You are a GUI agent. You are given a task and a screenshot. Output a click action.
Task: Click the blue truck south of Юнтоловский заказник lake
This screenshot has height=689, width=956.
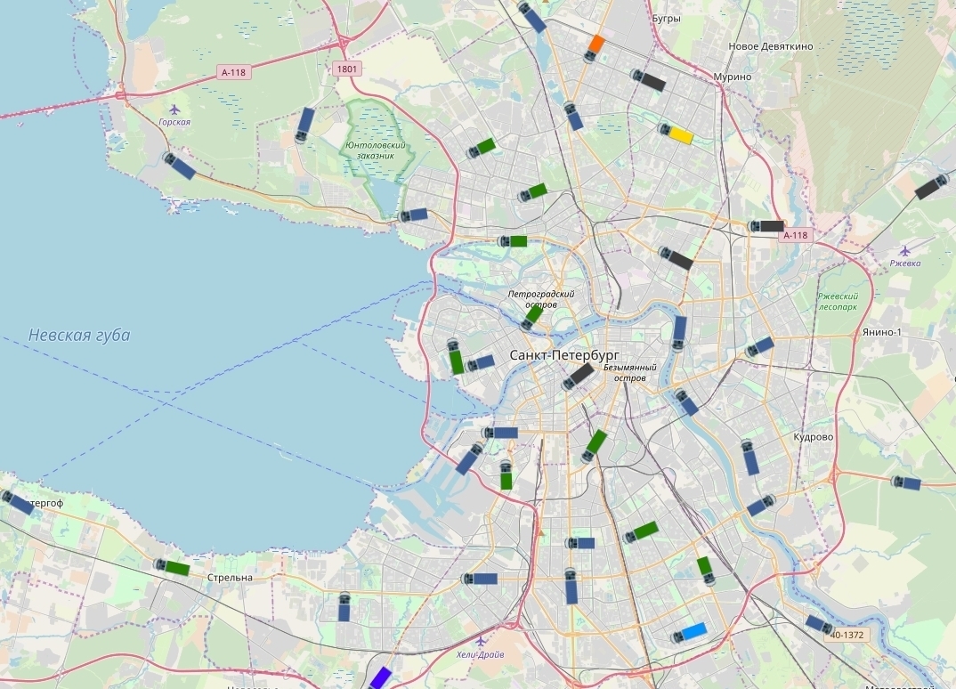[x=413, y=215]
